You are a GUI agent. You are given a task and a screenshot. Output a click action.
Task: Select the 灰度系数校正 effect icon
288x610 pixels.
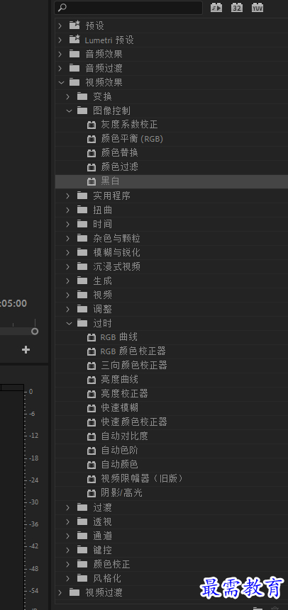(92, 125)
